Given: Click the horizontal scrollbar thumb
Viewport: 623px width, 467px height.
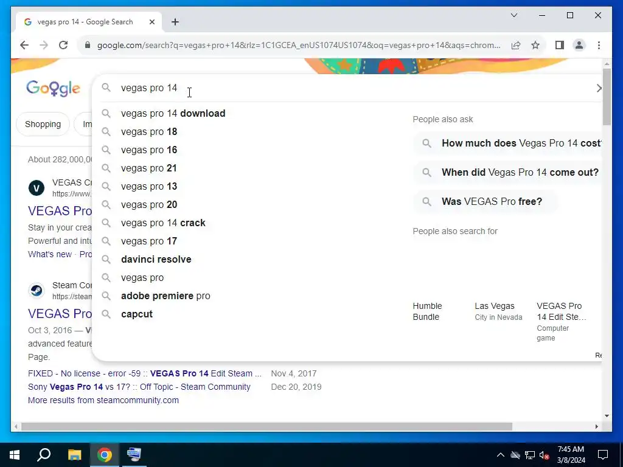Looking at the screenshot, I should point(266,427).
